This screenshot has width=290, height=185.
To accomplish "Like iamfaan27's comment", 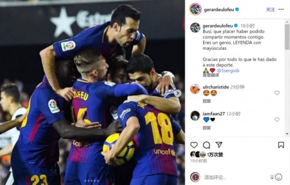I will (277, 119).
